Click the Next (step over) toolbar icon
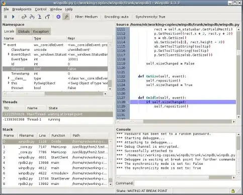 coord(32,17)
